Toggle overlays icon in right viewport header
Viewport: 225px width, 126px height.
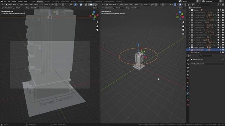(180, 5)
